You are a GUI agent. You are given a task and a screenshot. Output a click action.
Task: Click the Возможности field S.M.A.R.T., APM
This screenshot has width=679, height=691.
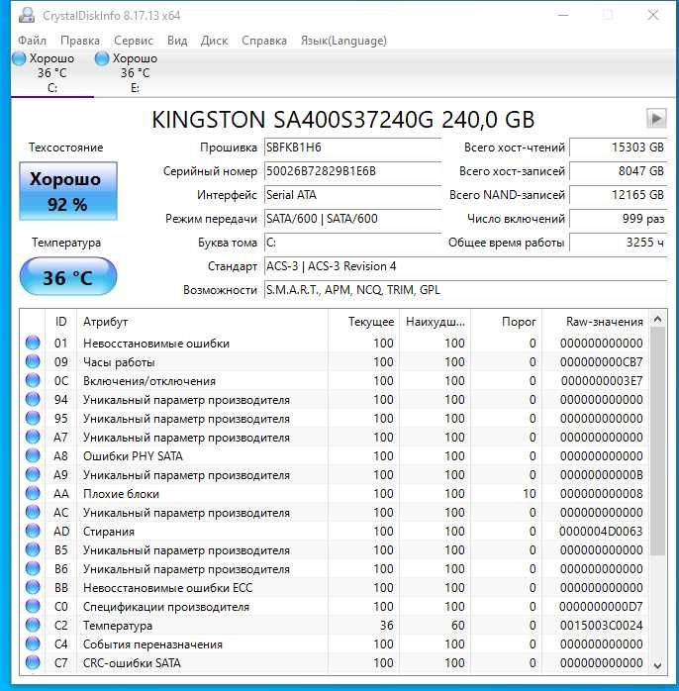click(465, 290)
